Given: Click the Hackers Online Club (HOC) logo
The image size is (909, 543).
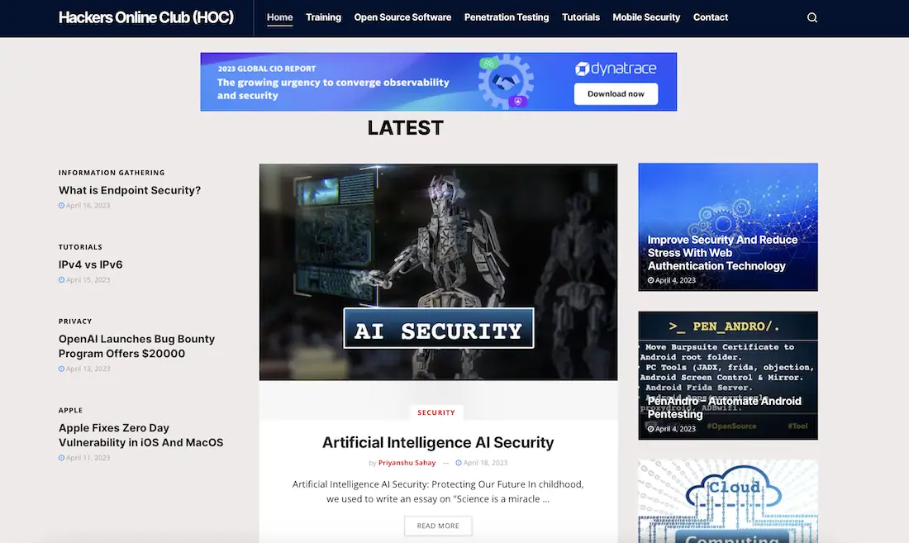Looking at the screenshot, I should click(145, 17).
